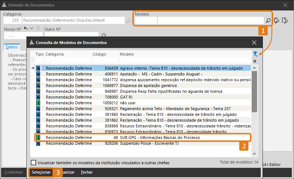The width and height of the screenshot is (294, 179).
Task: Click the Fechar button
Action: pyautogui.click(x=86, y=173)
